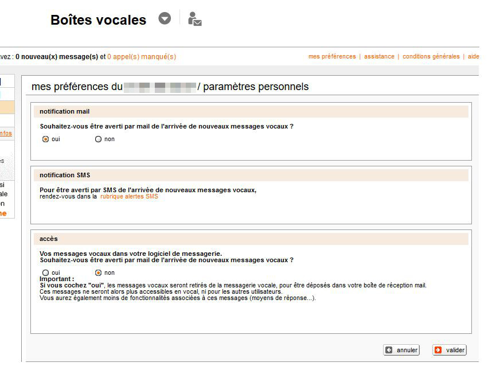This screenshot has width=488, height=366.
Task: Follow the 'rubrique alertes SMS' link
Action: tap(129, 196)
